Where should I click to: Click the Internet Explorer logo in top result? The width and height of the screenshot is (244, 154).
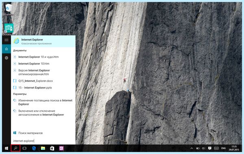(x=16, y=41)
